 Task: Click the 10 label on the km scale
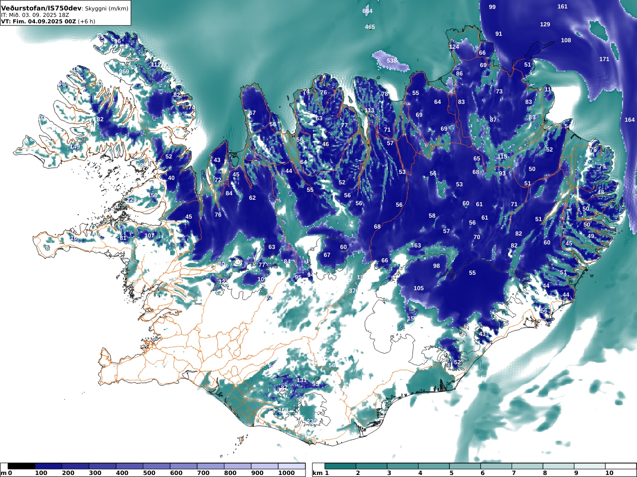pos(609,473)
